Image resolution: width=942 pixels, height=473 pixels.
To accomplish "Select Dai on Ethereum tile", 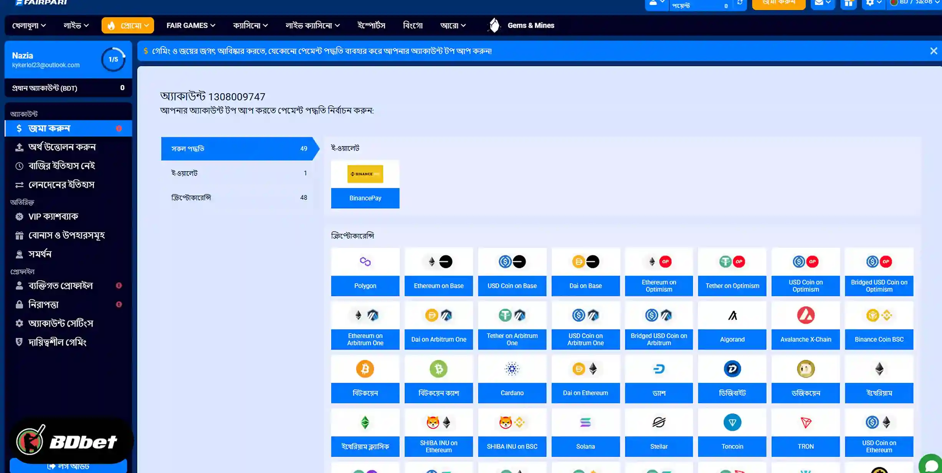I will pos(585,379).
